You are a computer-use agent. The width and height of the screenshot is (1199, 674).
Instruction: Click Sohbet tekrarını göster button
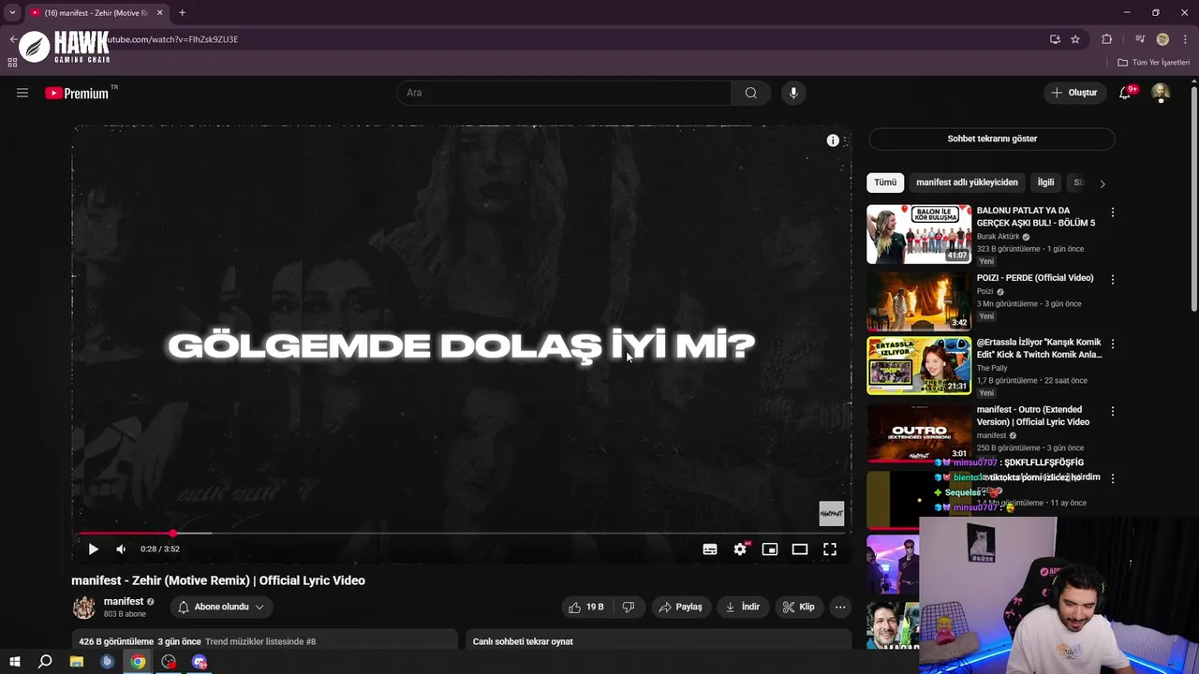pyautogui.click(x=992, y=139)
